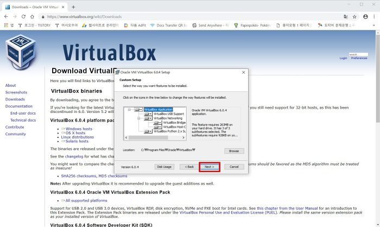Open a new browser tab

(73, 7)
